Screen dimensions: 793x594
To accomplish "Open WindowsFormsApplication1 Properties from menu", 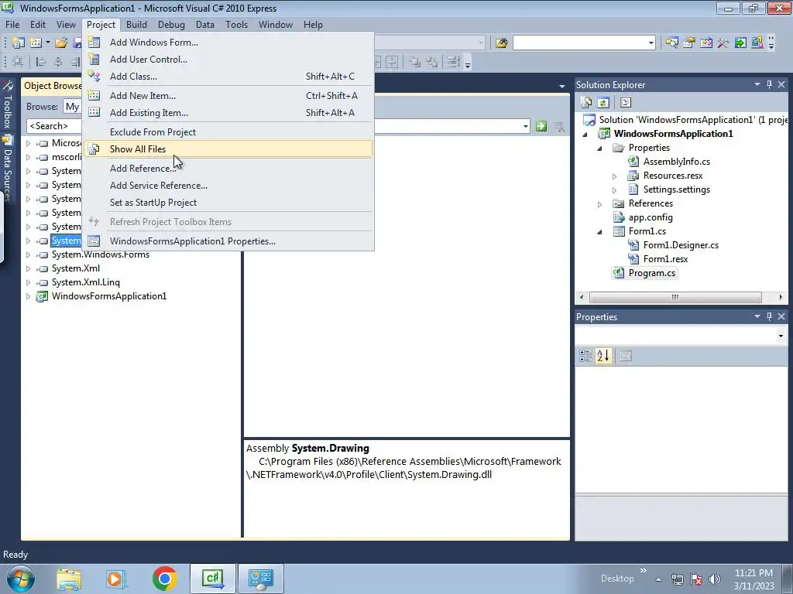I will [228, 241].
